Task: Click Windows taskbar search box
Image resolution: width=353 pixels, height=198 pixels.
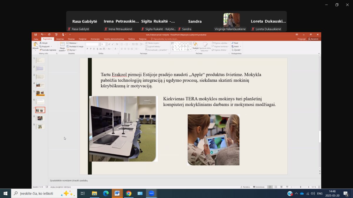Action: (x=44, y=193)
